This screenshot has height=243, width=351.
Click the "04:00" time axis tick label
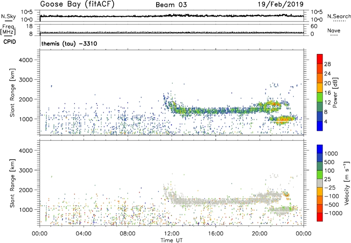[83, 234]
